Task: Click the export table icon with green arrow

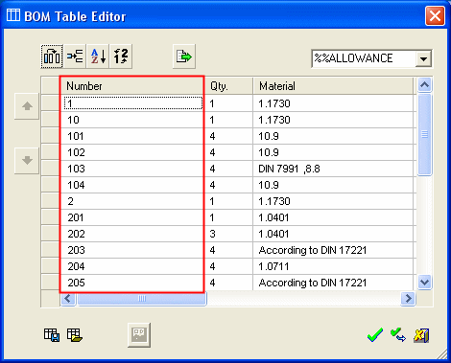Action: coord(184,57)
